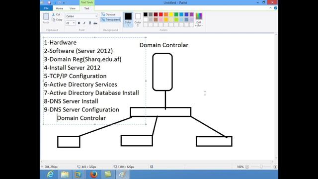This screenshot has width=318, height=179.
Task: Open Customize Quick Access Toolbar arrow
Action: (x=64, y=3)
